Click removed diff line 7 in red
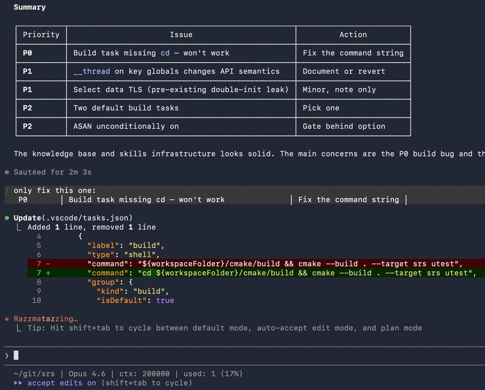This screenshot has width=485, height=390. [256, 264]
